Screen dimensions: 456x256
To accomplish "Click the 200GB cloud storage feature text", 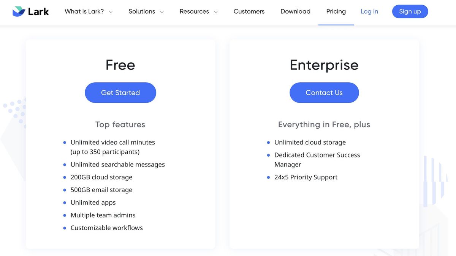I will coord(101,177).
